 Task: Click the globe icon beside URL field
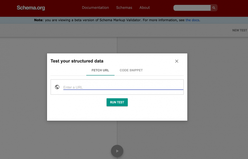pyautogui.click(x=57, y=87)
